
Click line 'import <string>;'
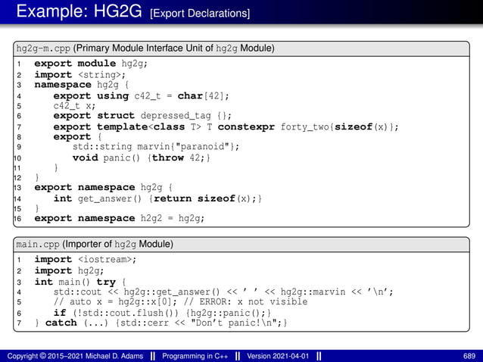click(80, 74)
